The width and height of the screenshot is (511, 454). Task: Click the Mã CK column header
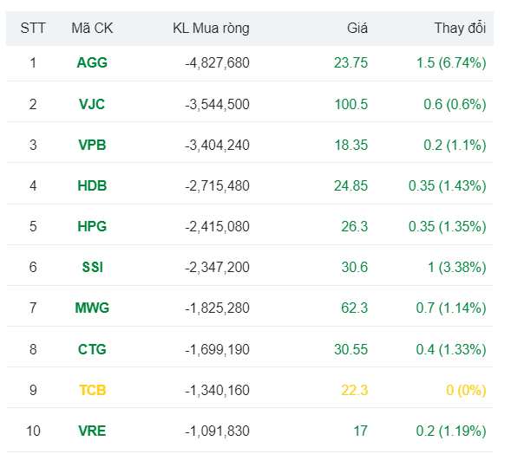pos(92,29)
